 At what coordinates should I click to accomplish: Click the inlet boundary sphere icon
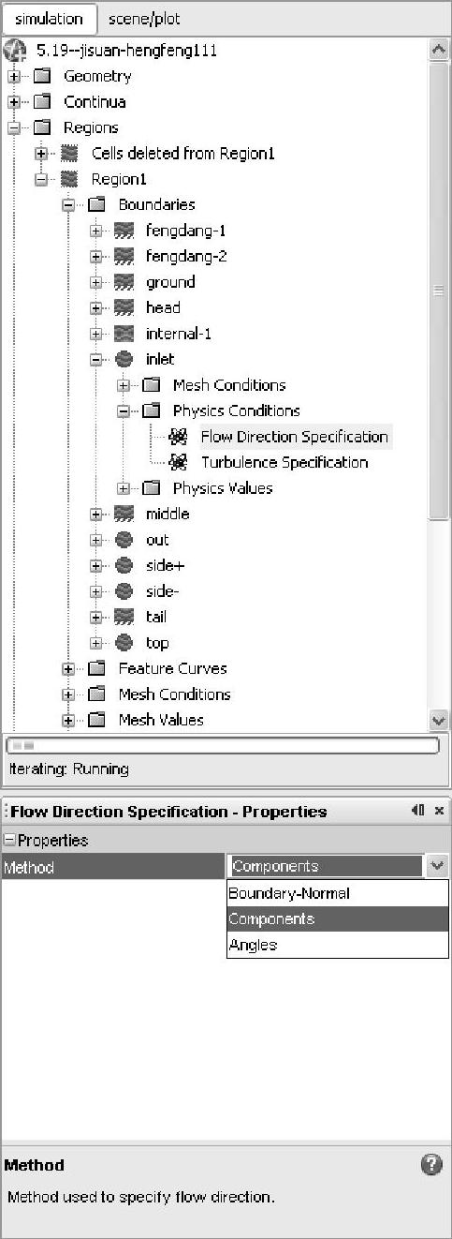point(124,359)
